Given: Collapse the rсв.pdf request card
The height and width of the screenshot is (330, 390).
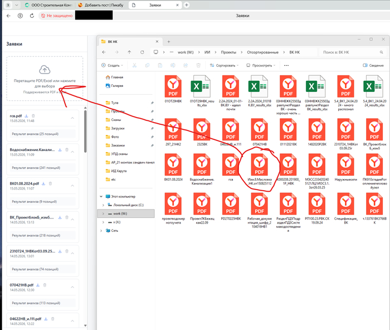Looking at the screenshot, I should pyautogui.click(x=72, y=118).
